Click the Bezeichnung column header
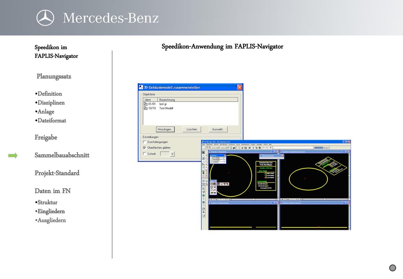The height and width of the screenshot is (279, 403). click(x=198, y=100)
